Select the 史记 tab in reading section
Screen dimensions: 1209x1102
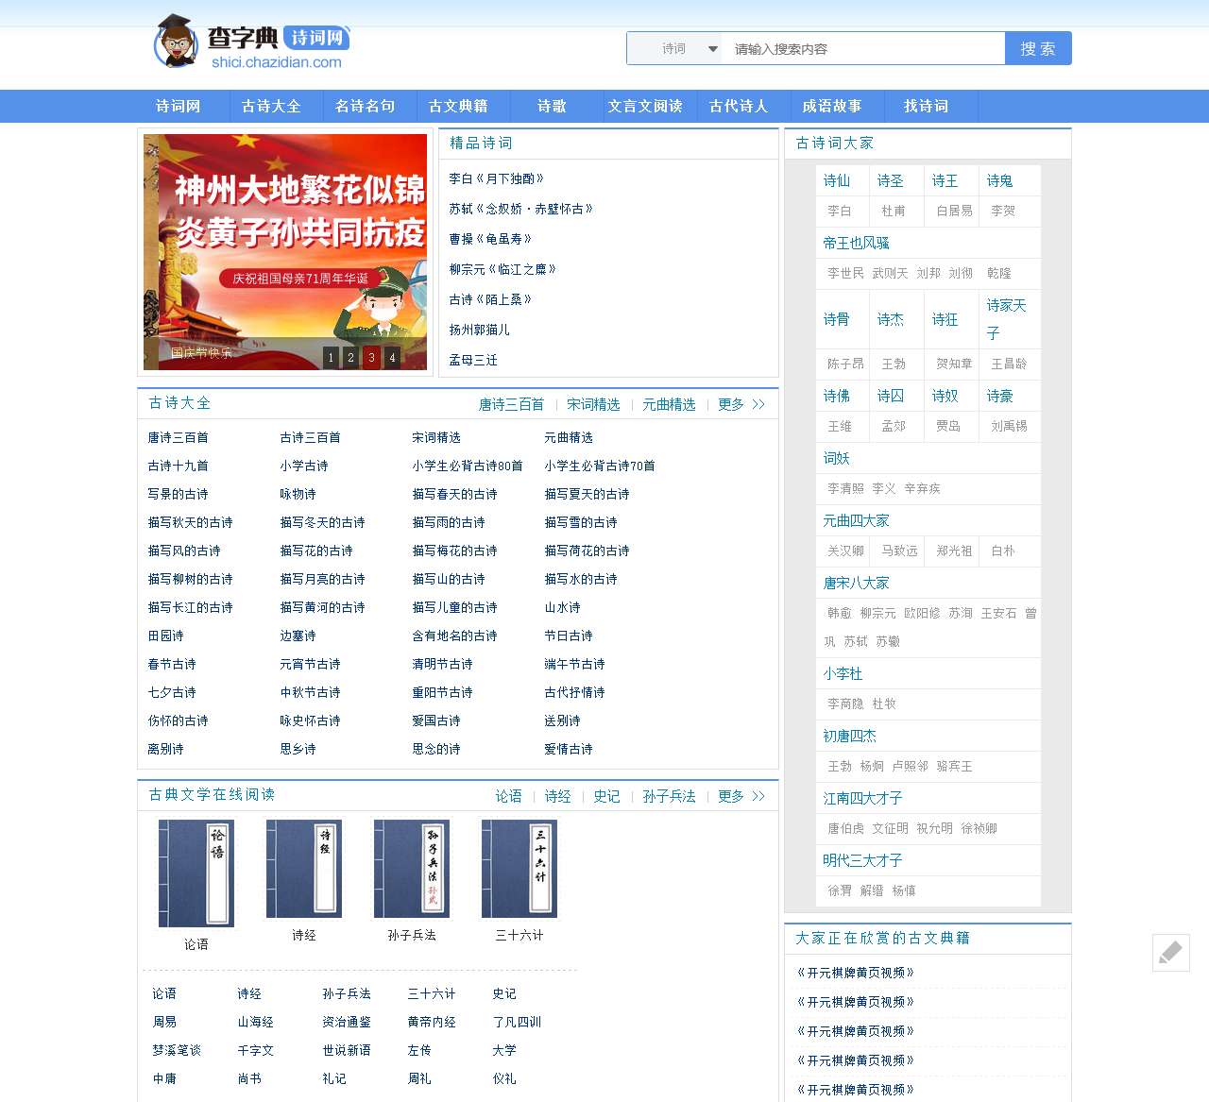click(x=606, y=796)
